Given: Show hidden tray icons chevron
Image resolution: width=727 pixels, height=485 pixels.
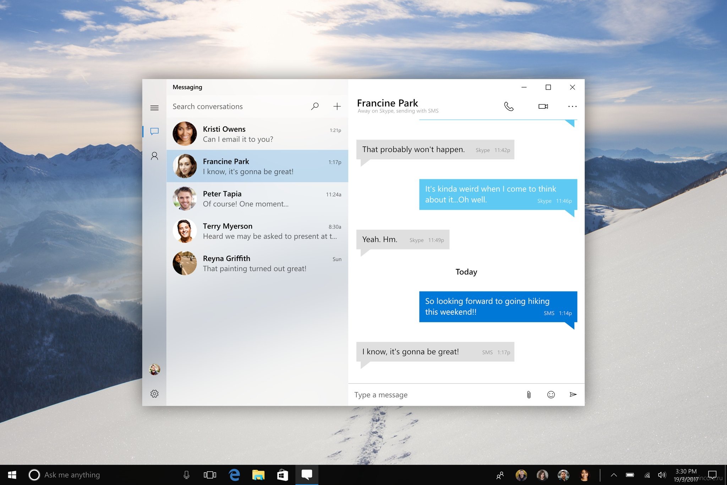Looking at the screenshot, I should point(614,475).
